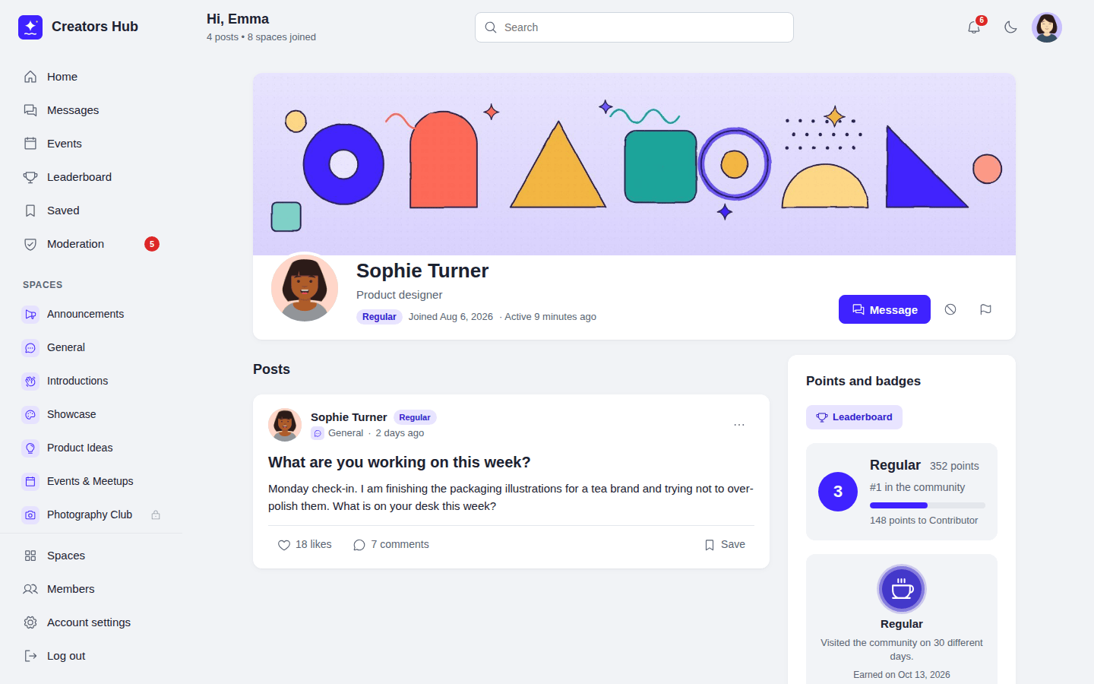
Task: Open Messages from sidebar
Action: point(91,110)
